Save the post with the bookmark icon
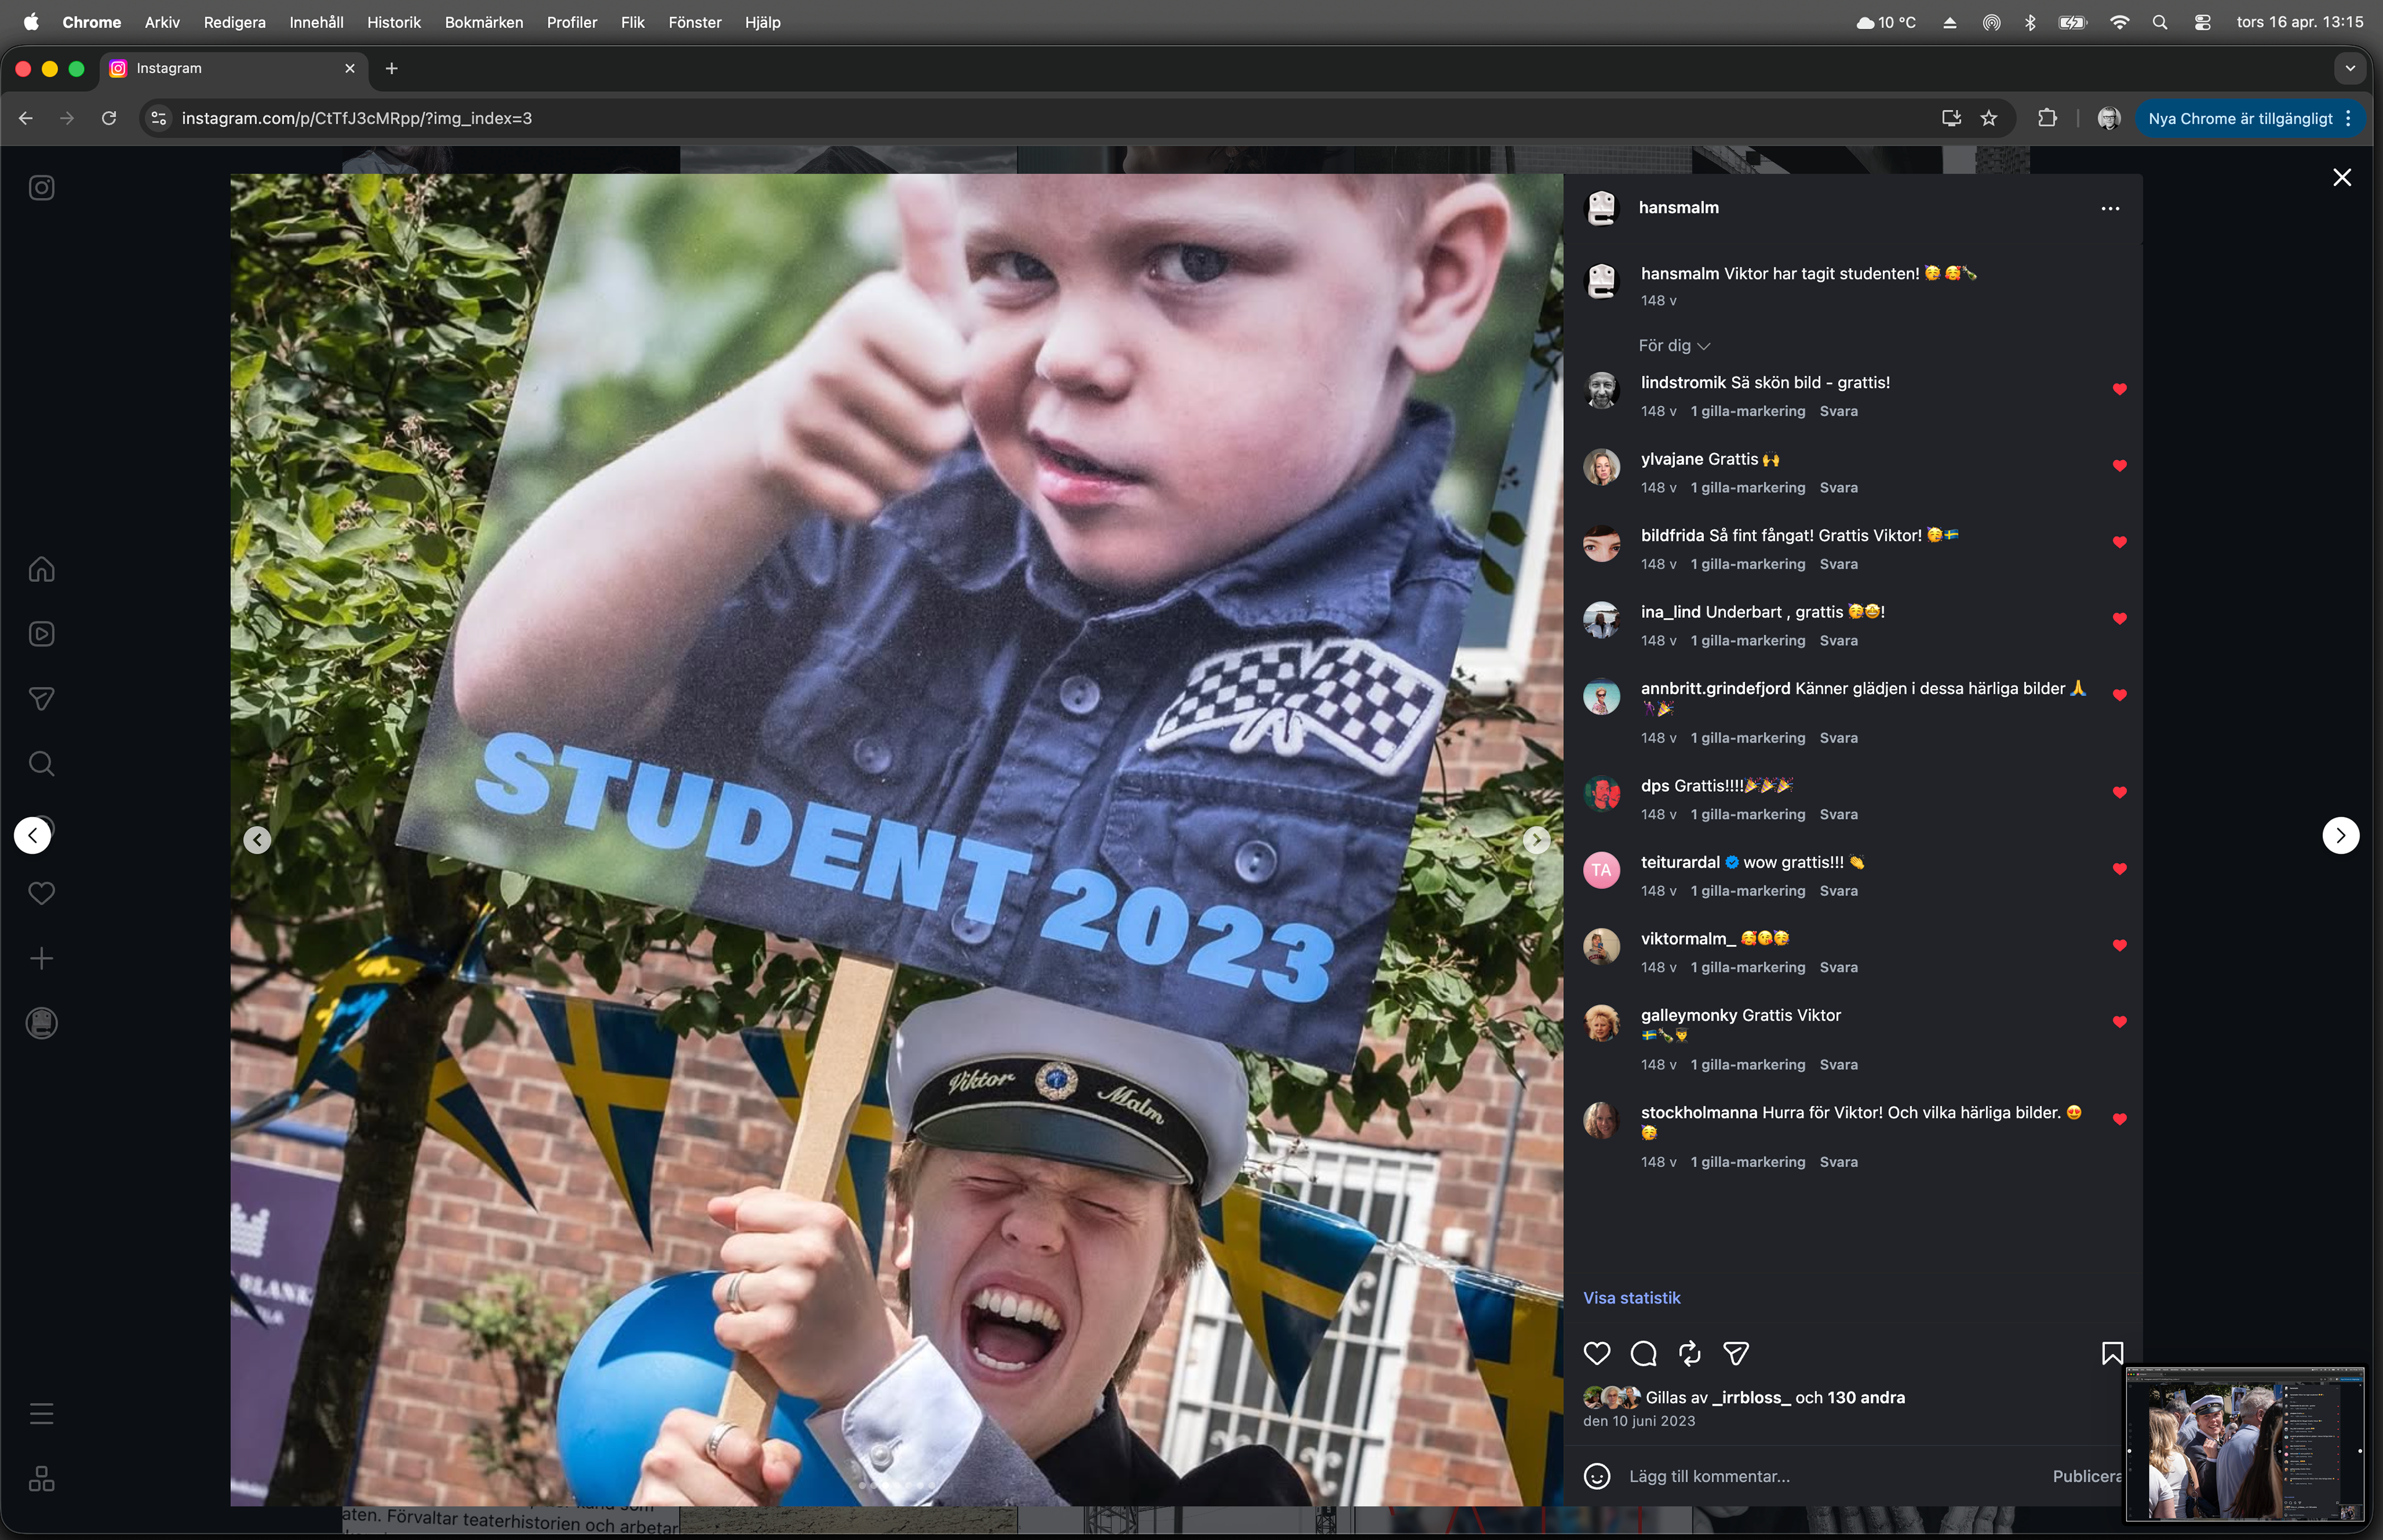The width and height of the screenshot is (2383, 1540). pos(2111,1353)
